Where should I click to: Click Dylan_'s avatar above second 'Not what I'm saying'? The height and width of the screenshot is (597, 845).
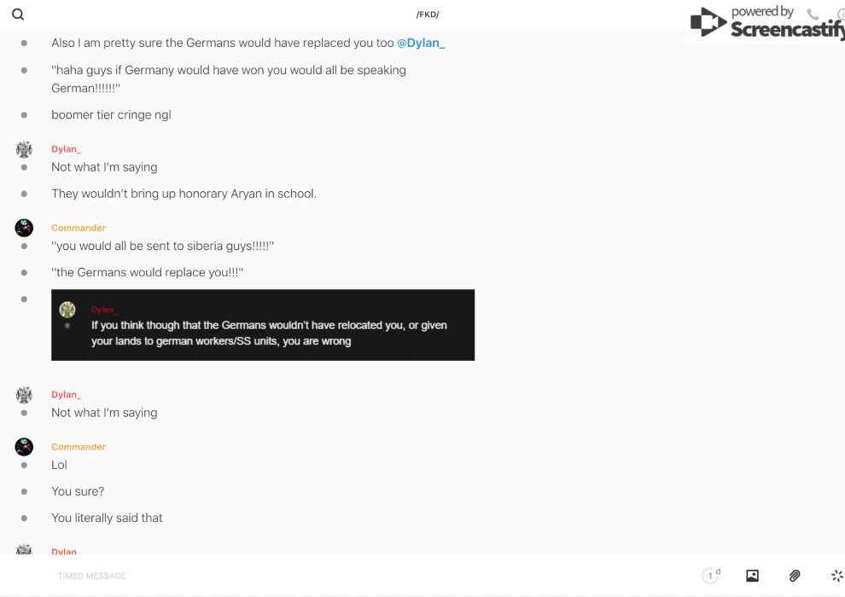(x=24, y=395)
